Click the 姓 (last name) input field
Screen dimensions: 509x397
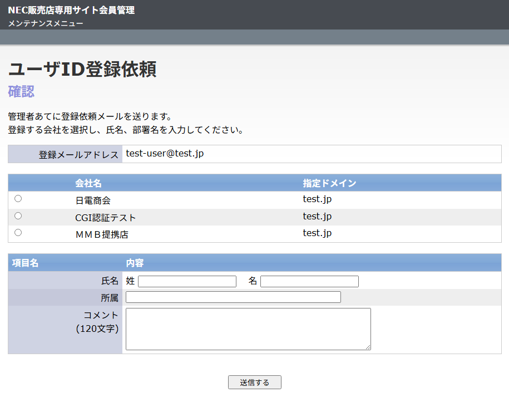pyautogui.click(x=187, y=281)
